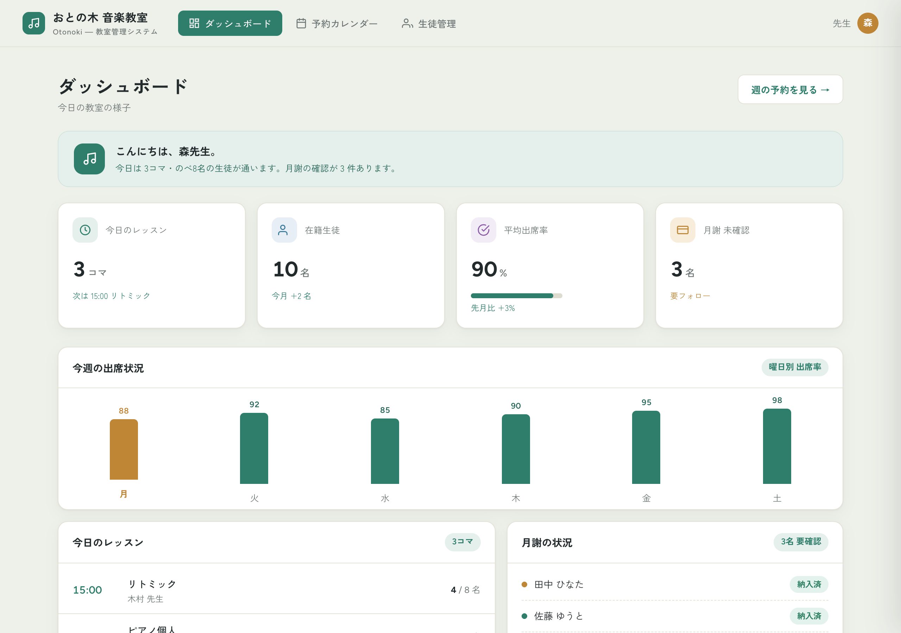The width and height of the screenshot is (901, 633).
Task: Select the 15:00 リトミック lesson row
Action: (276, 589)
